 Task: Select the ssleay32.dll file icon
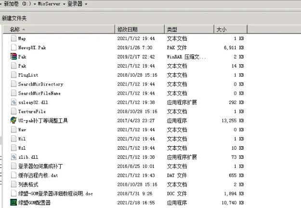(13, 102)
